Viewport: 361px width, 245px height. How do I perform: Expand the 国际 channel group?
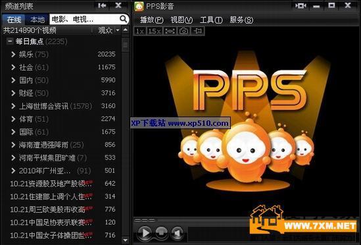[x=13, y=132]
